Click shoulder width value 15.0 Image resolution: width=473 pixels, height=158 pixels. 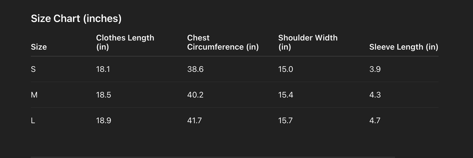click(285, 69)
